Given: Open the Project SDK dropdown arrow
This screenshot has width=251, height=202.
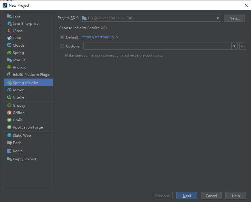Looking at the screenshot, I should coord(218,18).
